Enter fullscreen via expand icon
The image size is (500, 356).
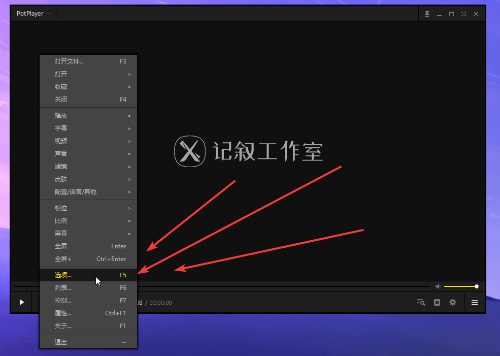[463, 14]
